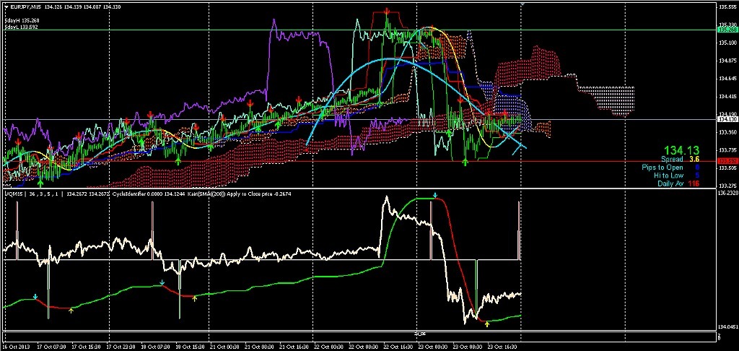Click the Pips to Open label

(663, 168)
